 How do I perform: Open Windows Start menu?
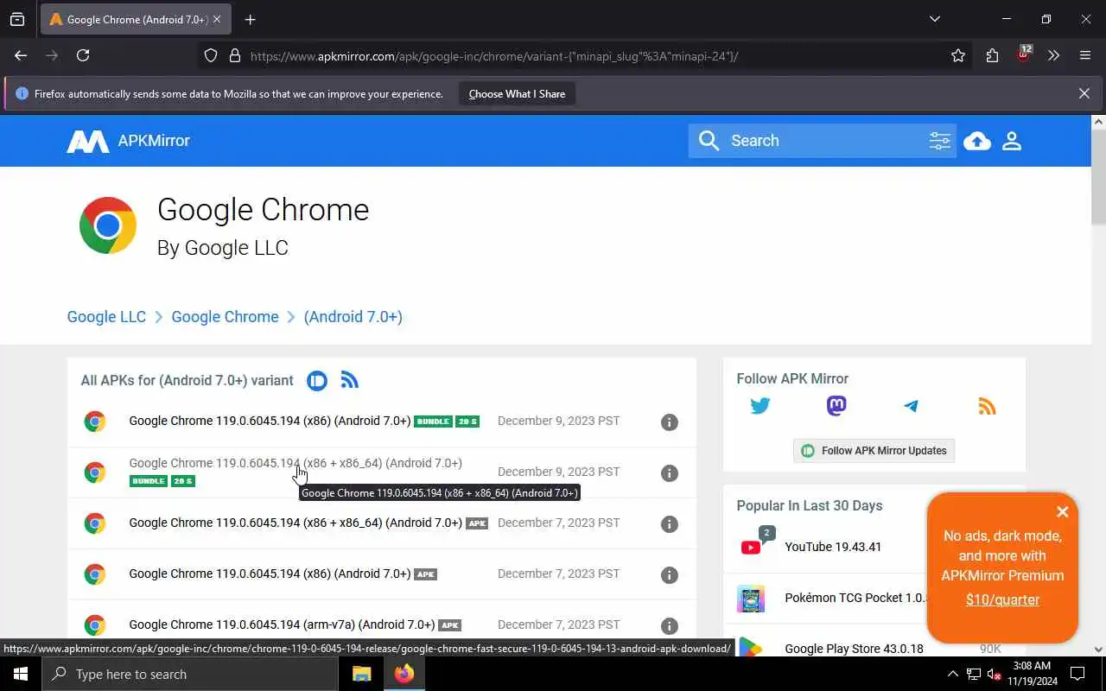coord(21,674)
